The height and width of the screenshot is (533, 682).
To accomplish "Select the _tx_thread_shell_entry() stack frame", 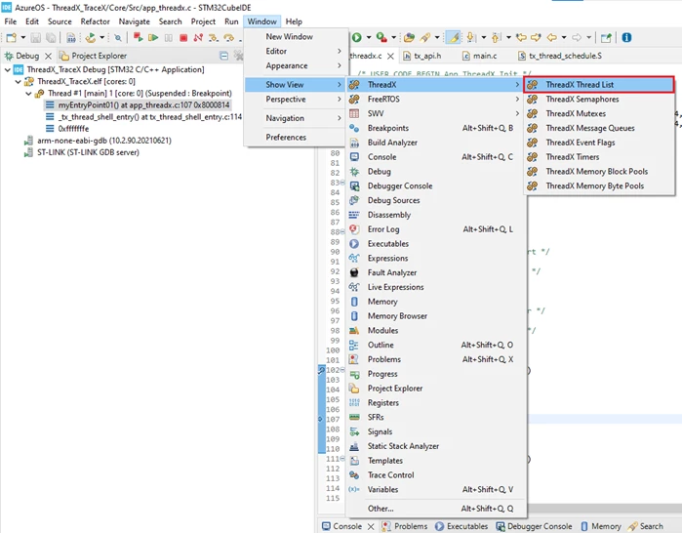I will pos(144,116).
